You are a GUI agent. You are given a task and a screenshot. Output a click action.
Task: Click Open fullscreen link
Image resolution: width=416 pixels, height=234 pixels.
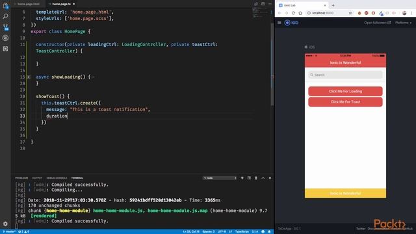coord(377,23)
